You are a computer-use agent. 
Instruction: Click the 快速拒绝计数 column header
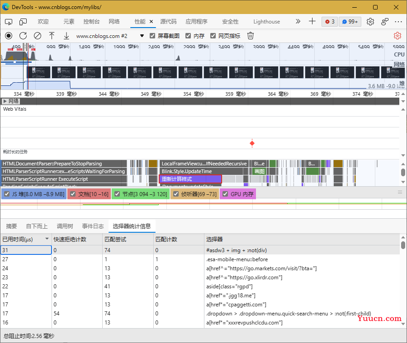coord(77,239)
